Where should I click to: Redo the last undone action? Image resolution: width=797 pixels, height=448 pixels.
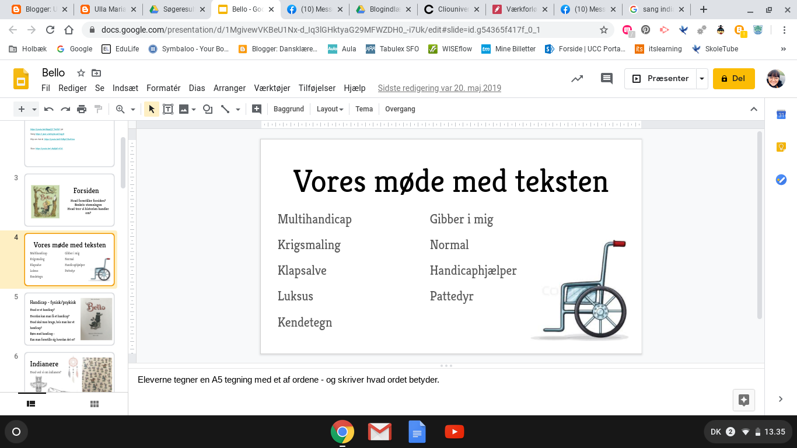pyautogui.click(x=65, y=109)
